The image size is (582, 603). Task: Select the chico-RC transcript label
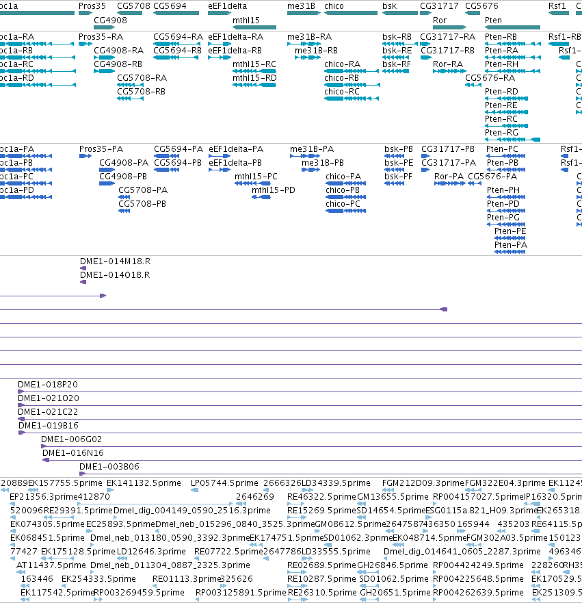click(342, 92)
